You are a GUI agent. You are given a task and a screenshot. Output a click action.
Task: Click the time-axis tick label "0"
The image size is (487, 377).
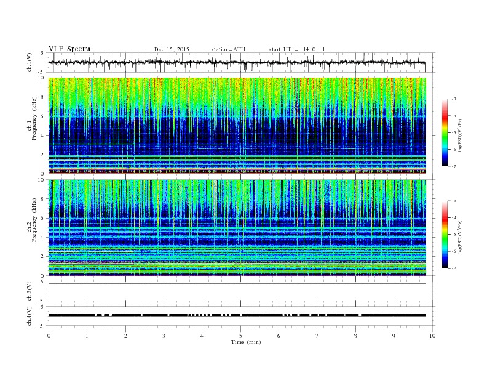click(49, 336)
